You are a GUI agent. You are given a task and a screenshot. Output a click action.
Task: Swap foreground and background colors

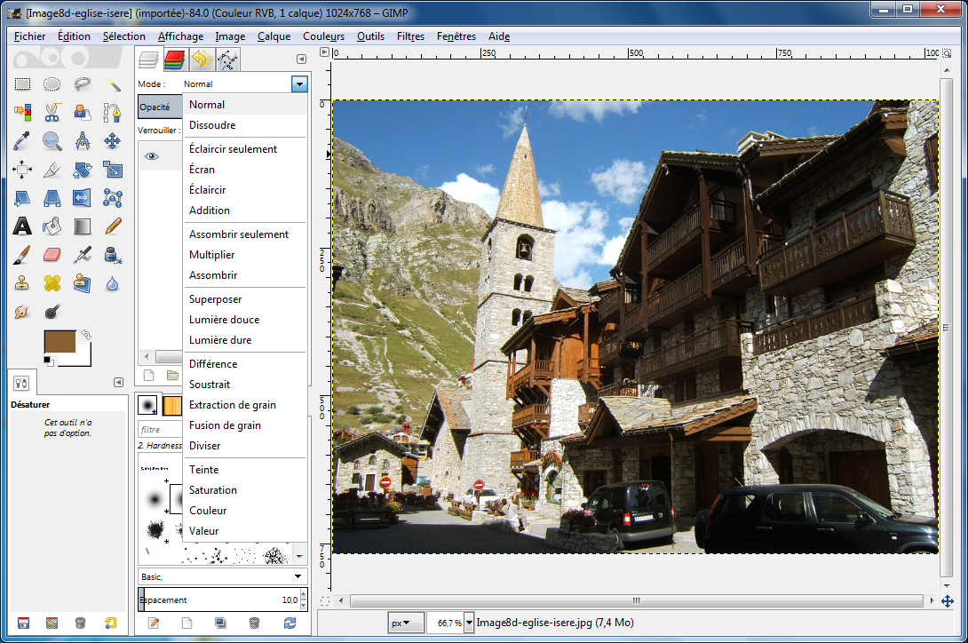[86, 335]
